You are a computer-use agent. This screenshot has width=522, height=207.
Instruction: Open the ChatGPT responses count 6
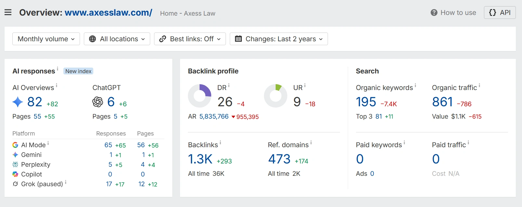pyautogui.click(x=111, y=102)
